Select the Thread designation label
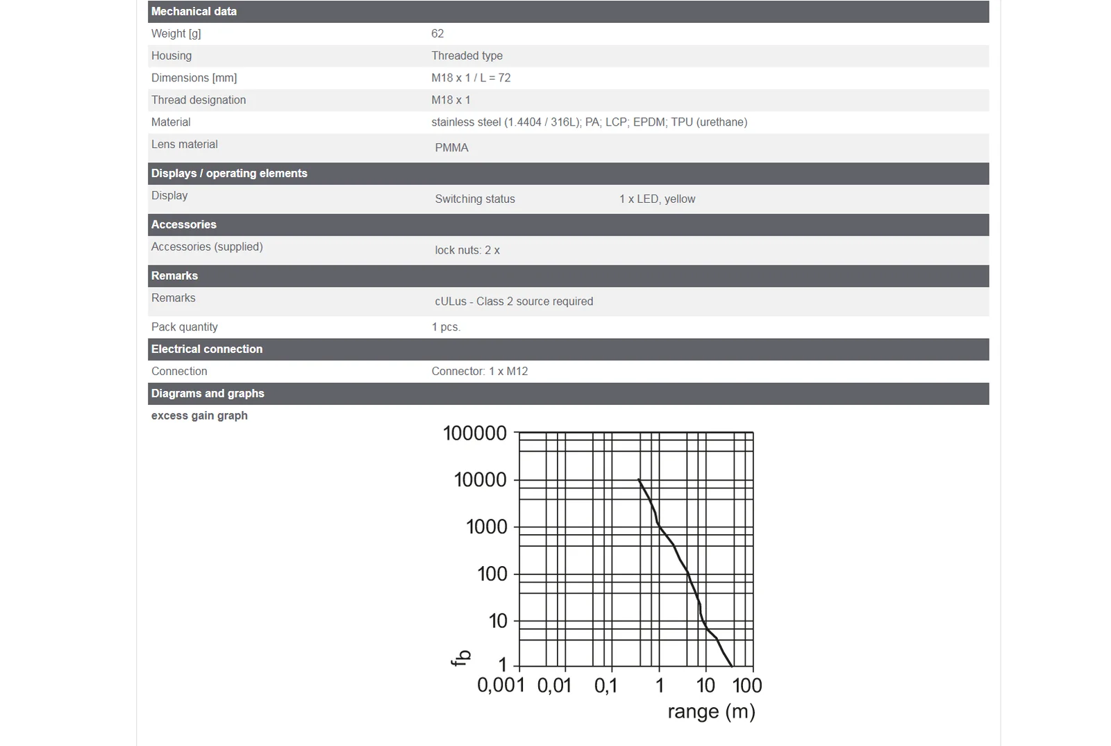Viewport: 1111px width, 746px height. [199, 100]
